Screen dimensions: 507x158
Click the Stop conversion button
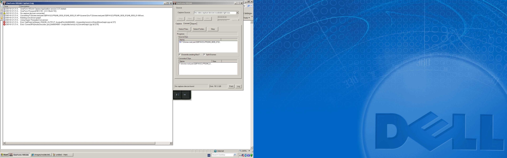coord(213,29)
